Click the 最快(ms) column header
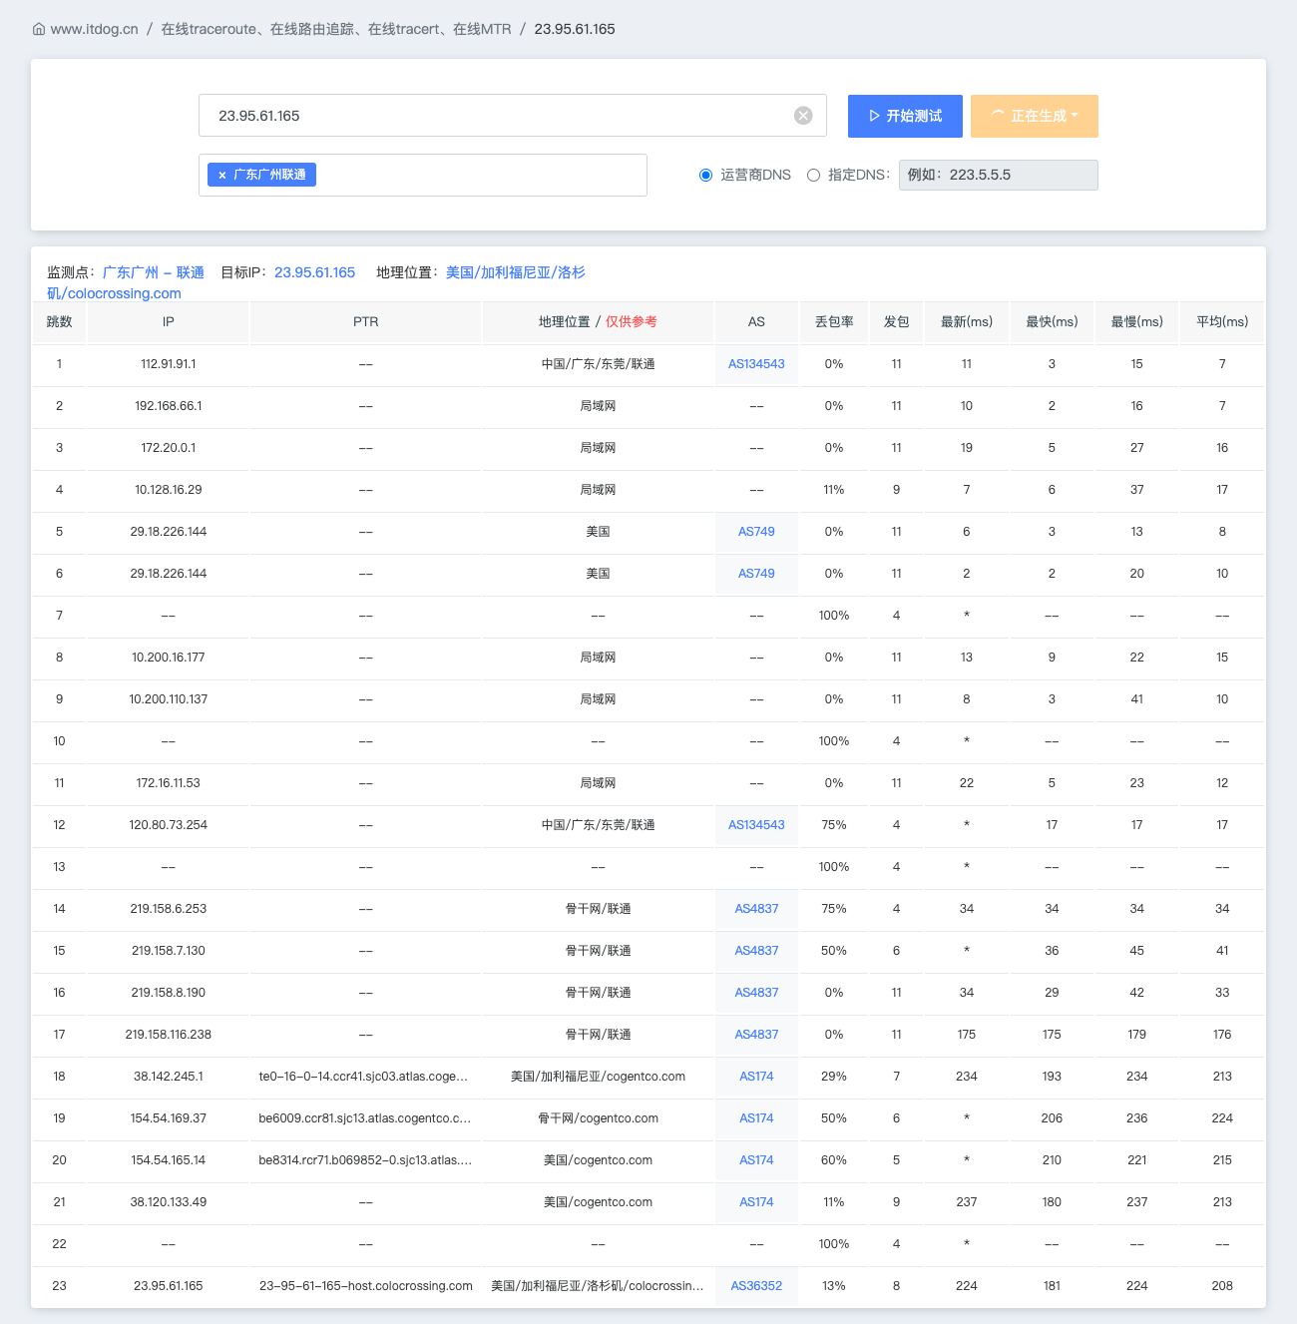 1052,322
